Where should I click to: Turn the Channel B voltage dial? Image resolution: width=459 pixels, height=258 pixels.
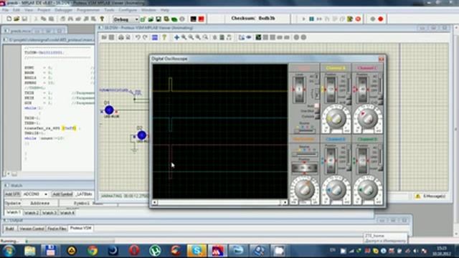click(336, 189)
